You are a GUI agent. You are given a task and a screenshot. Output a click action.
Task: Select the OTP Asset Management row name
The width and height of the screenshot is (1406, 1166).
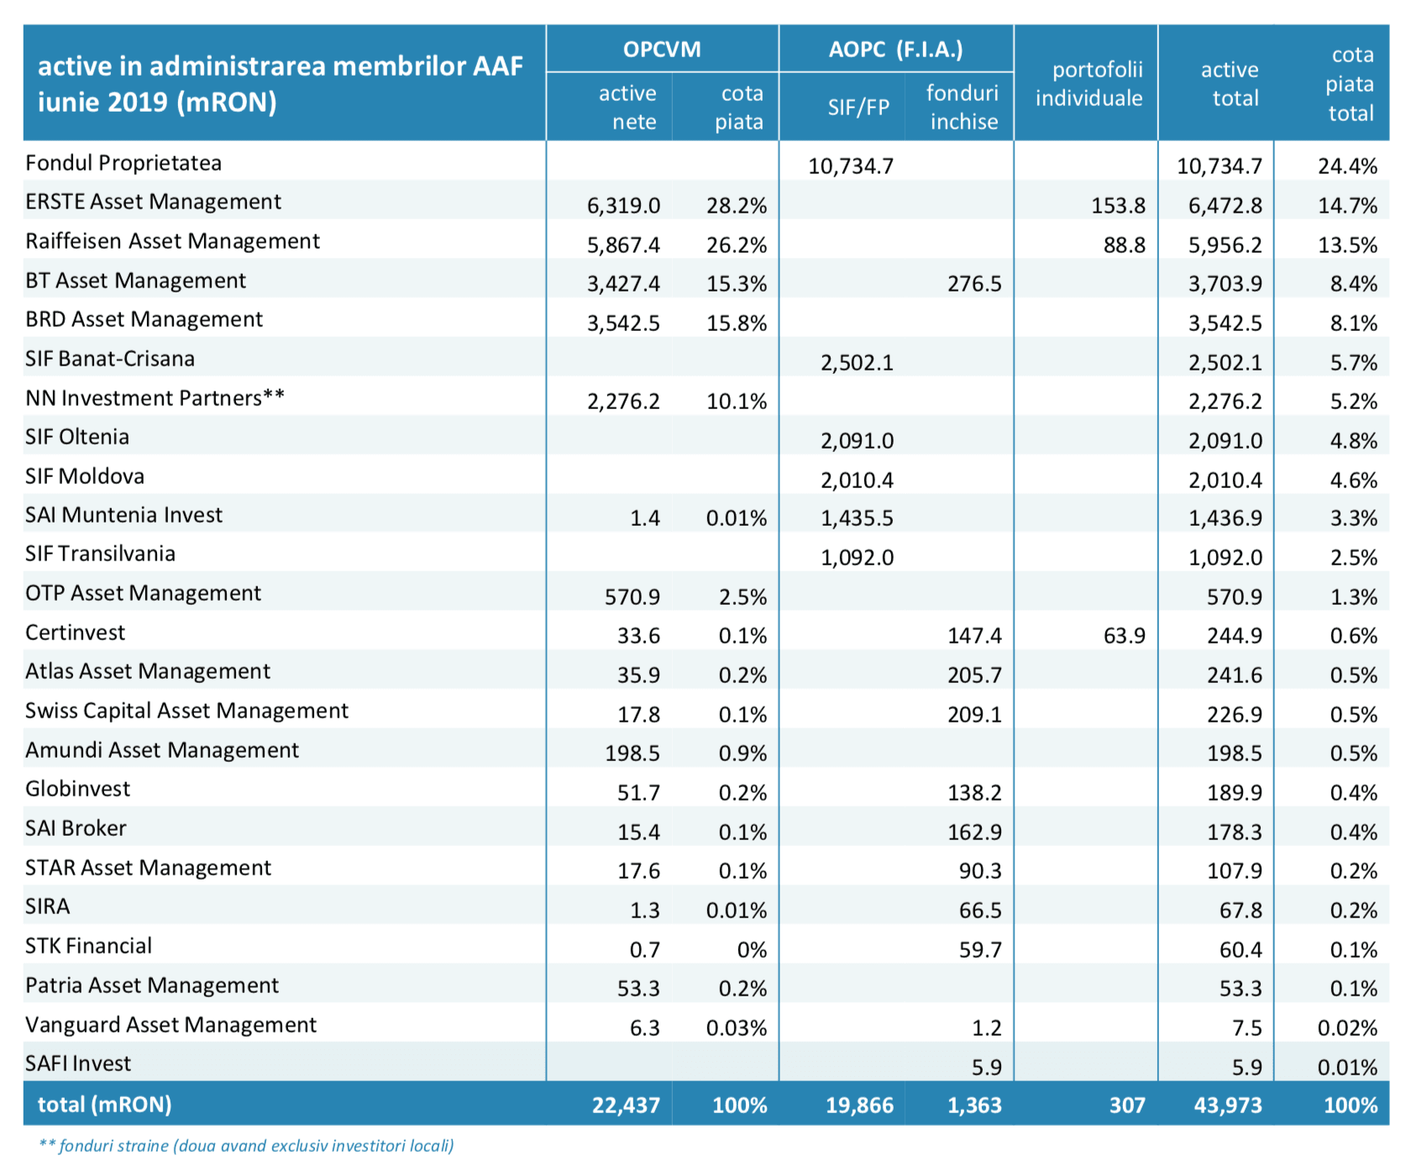[x=143, y=593]
